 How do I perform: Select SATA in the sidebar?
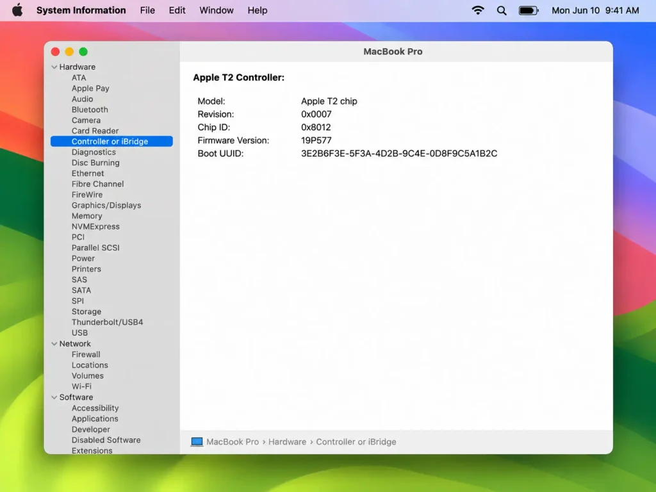pyautogui.click(x=81, y=290)
